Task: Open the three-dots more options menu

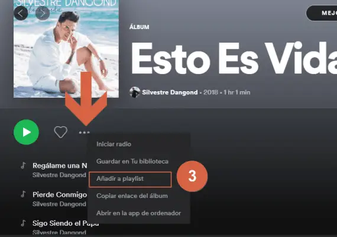Action: [x=84, y=133]
